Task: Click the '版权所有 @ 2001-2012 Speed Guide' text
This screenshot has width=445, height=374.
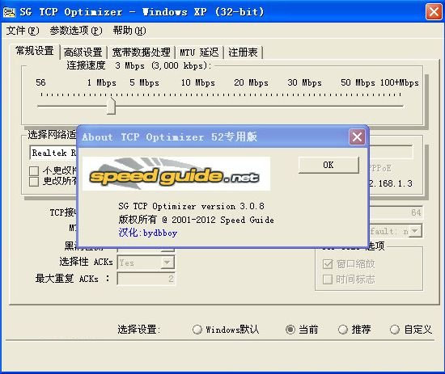Action: point(196,220)
